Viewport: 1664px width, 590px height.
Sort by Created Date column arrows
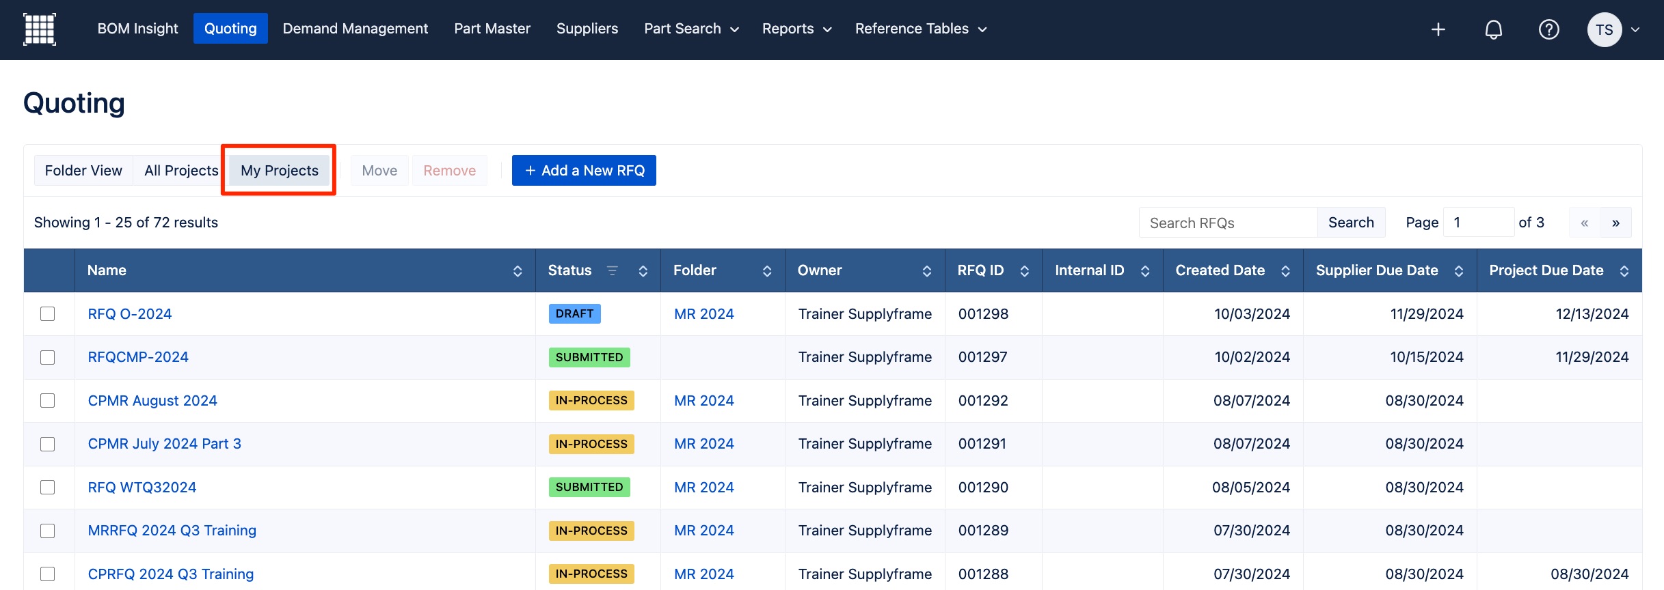1285,271
